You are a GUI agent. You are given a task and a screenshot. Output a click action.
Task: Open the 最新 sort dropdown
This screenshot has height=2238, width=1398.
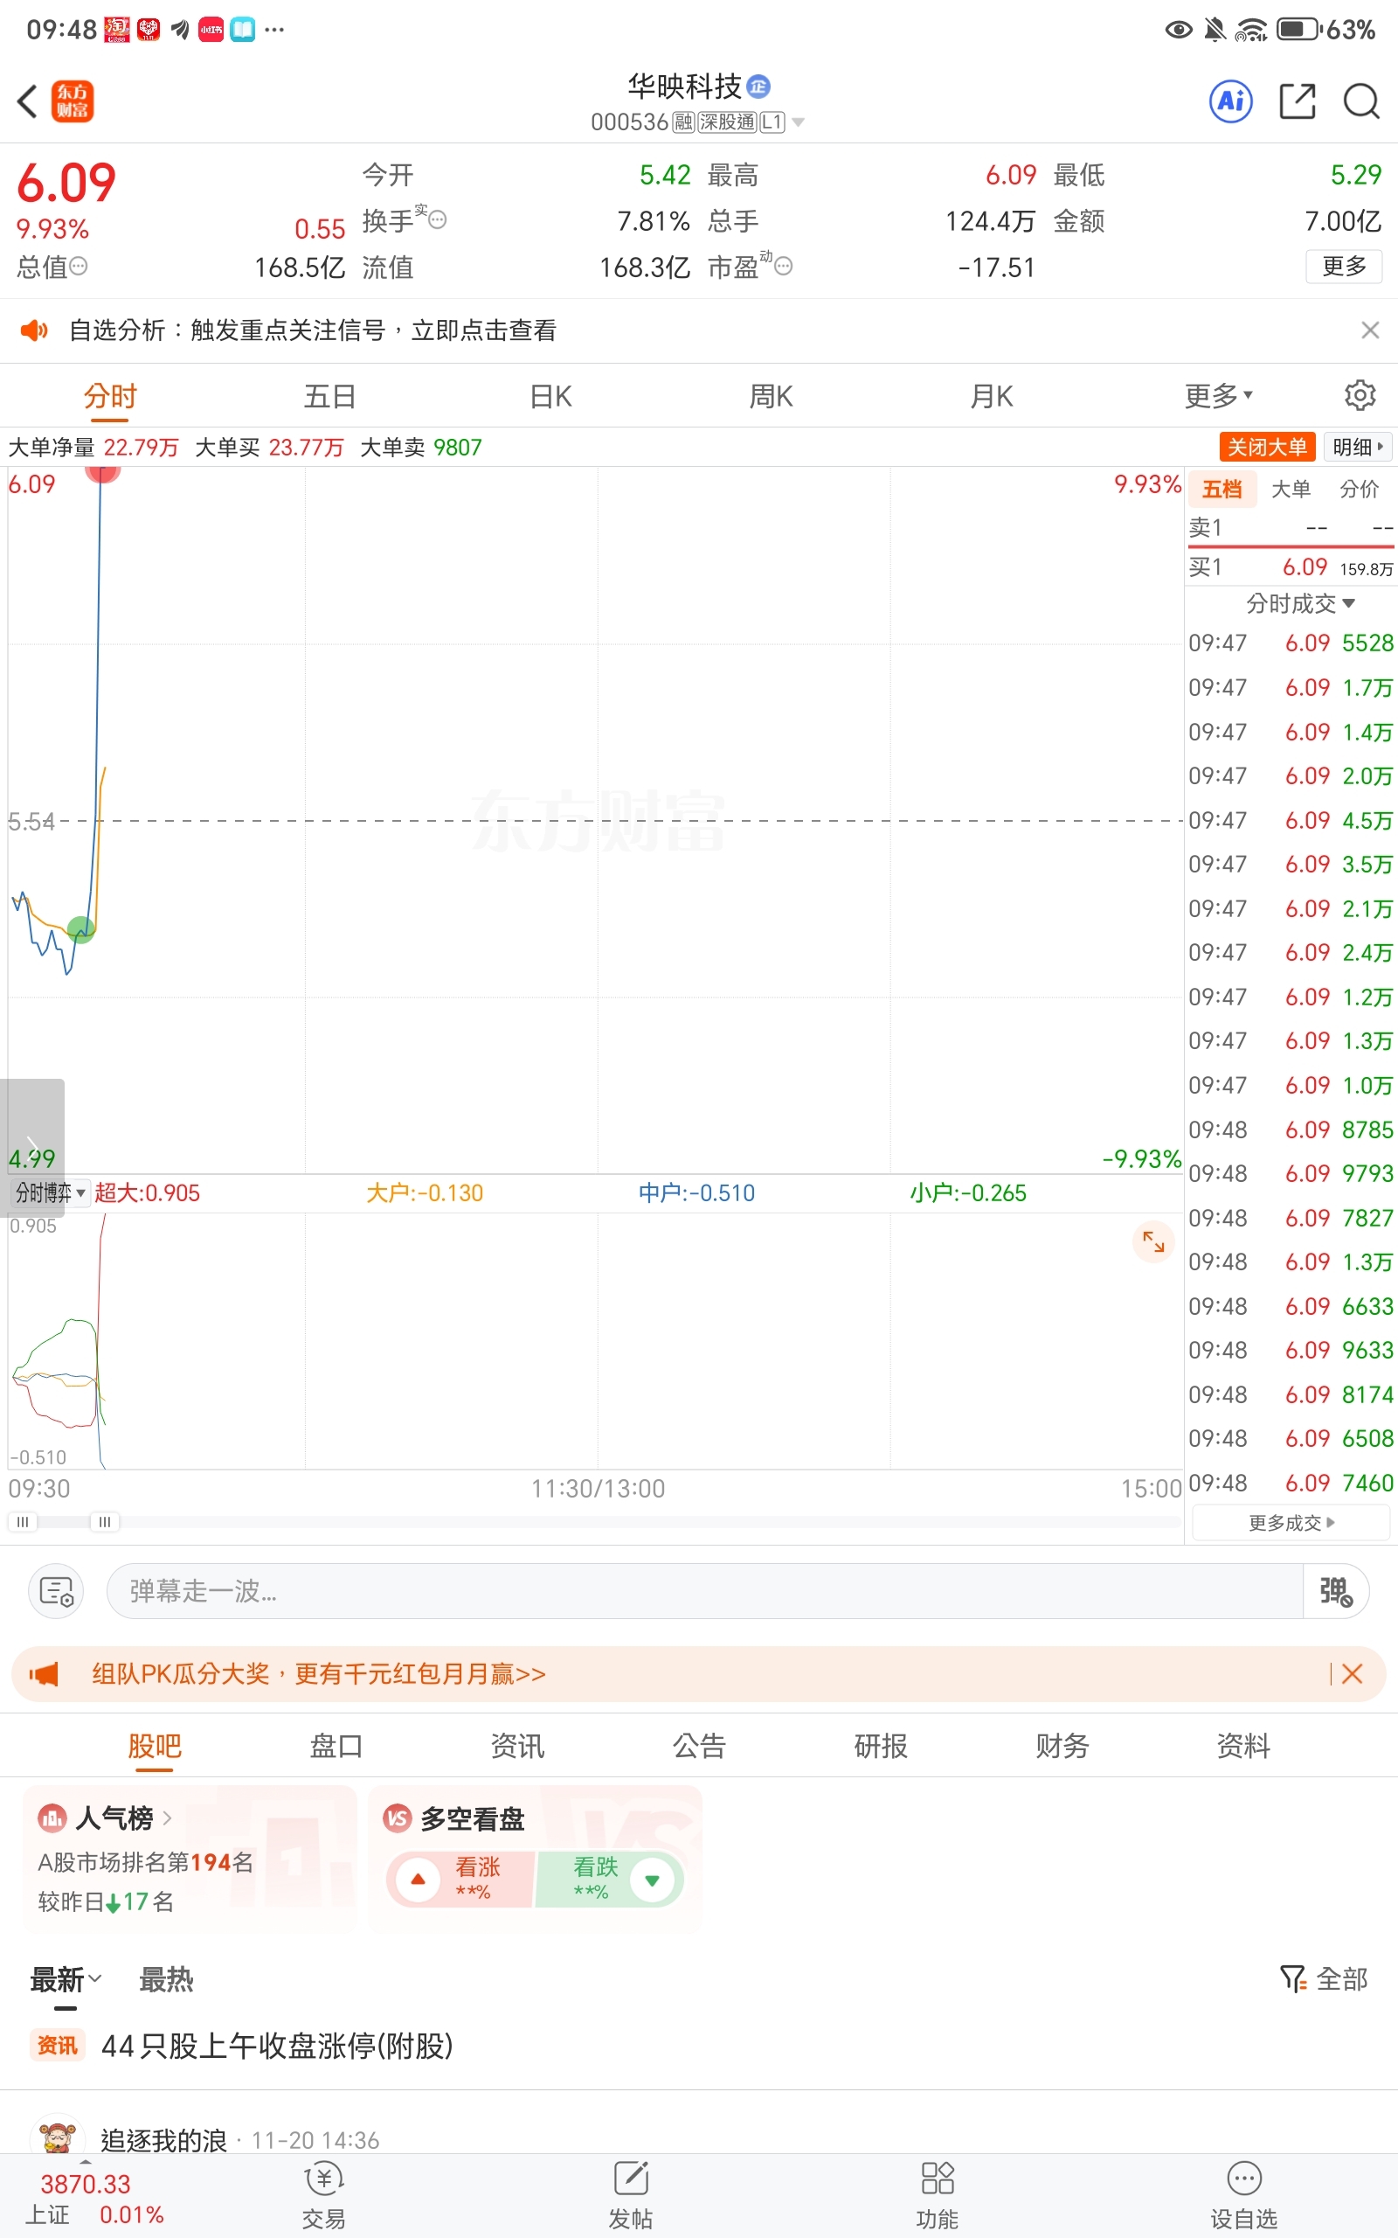point(65,1979)
